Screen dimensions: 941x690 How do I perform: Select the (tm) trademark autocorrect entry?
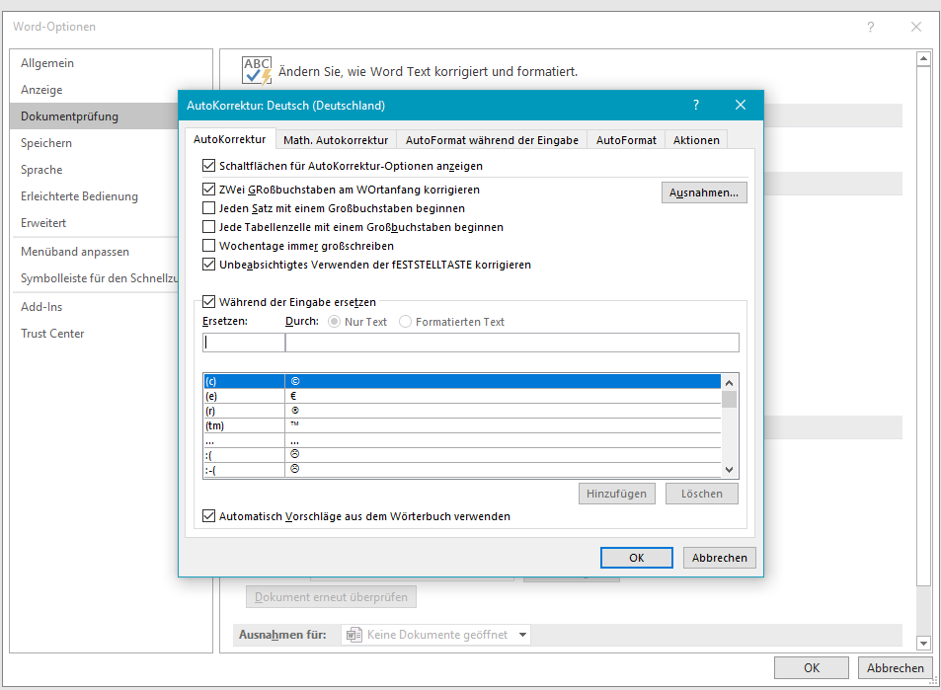tap(462, 425)
